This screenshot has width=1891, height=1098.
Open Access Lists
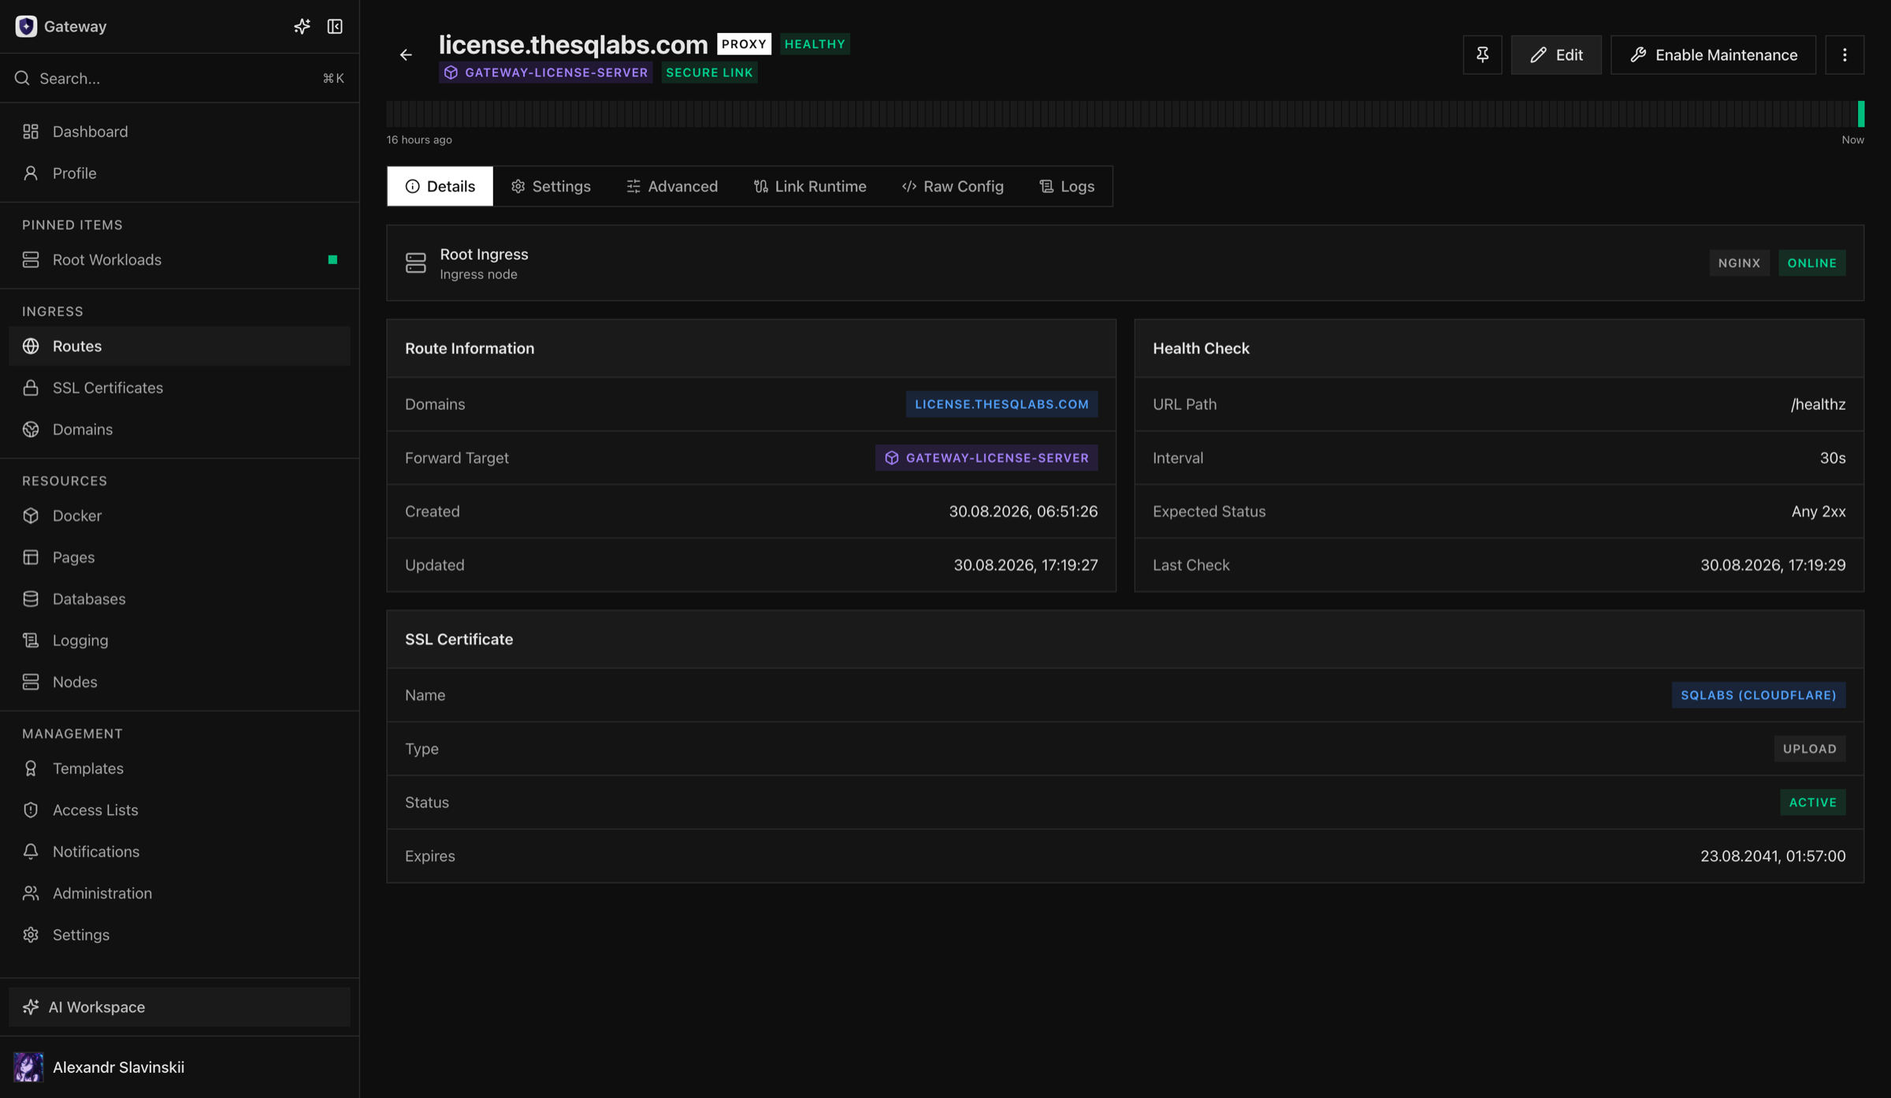[180, 810]
